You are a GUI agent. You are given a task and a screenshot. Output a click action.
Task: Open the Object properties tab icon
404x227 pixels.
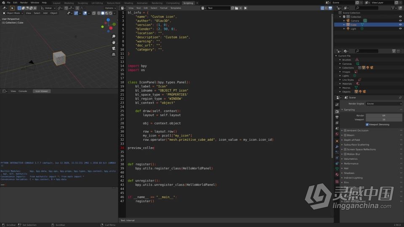click(337, 141)
